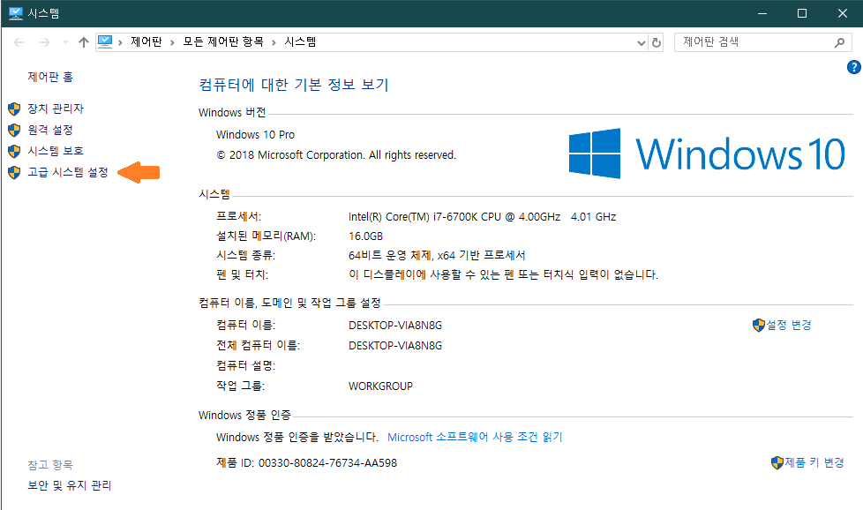Select the full computer name after 전체 컴퓨터 이름
This screenshot has width=863, height=510.
point(395,346)
